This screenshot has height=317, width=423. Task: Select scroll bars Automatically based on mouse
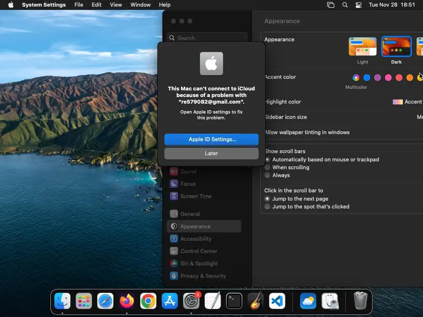(267, 160)
